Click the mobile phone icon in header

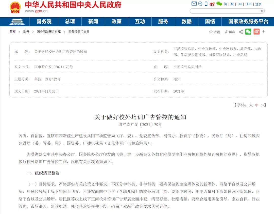click(x=206, y=4)
